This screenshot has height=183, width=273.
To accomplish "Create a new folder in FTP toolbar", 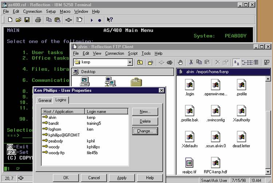I will pyautogui.click(x=150, y=62).
